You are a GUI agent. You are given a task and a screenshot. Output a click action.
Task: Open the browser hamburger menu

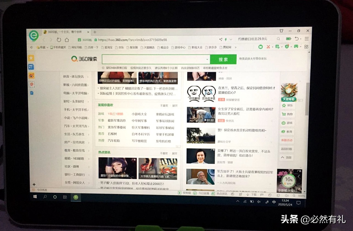[x=306, y=39]
